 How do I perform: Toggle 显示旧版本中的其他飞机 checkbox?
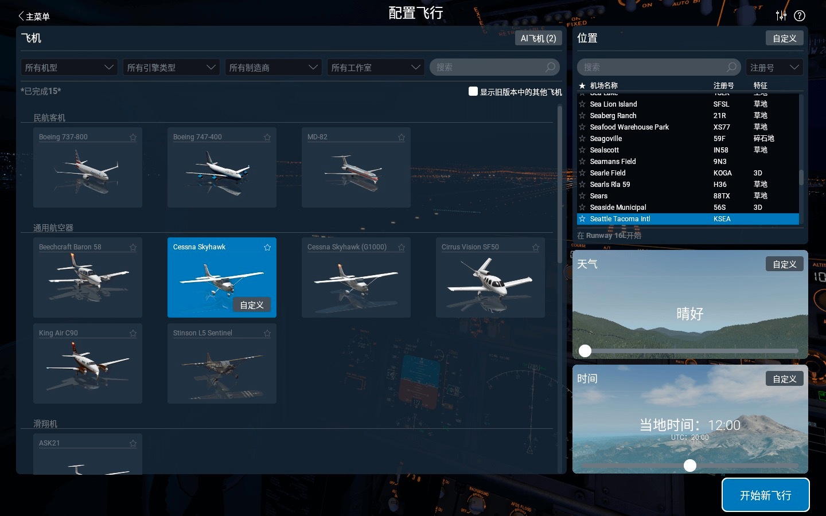[473, 91]
